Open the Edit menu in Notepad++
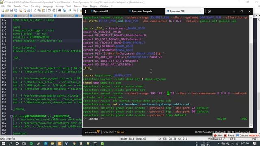Image resolution: width=260 pixels, height=146 pixels. 9,6
